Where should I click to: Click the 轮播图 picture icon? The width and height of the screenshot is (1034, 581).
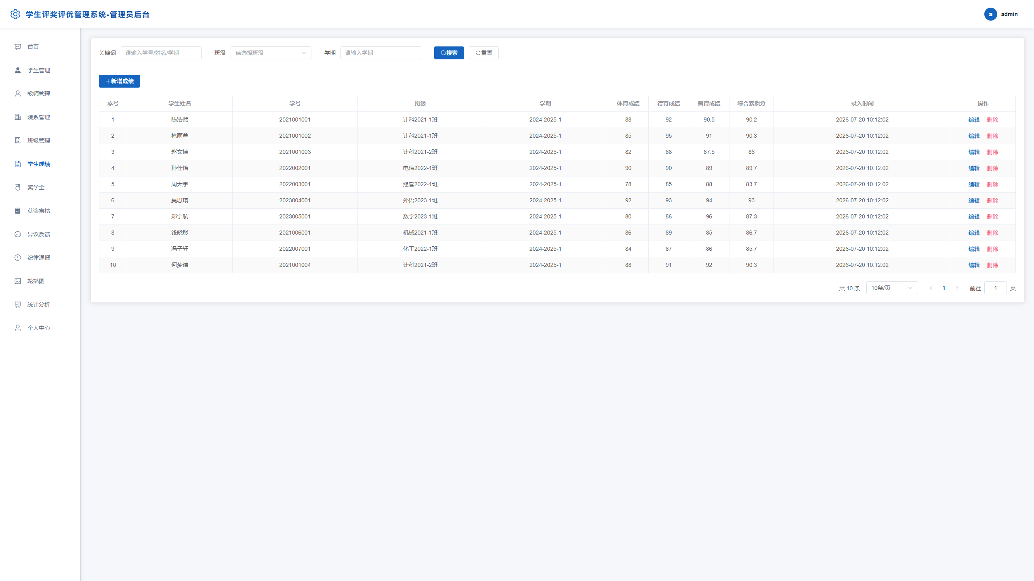[x=18, y=281]
